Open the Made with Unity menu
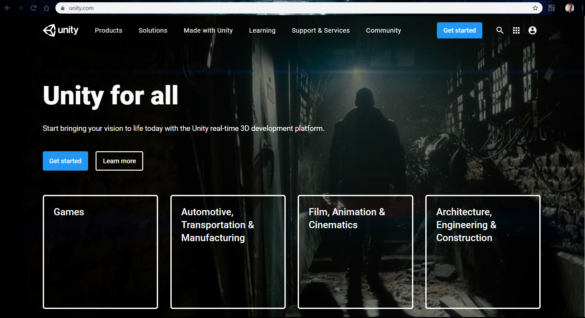Viewport: 585px width, 318px height. [208, 30]
